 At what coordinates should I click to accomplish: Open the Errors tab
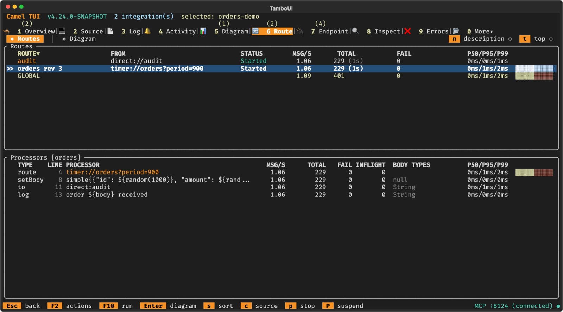pyautogui.click(x=434, y=31)
